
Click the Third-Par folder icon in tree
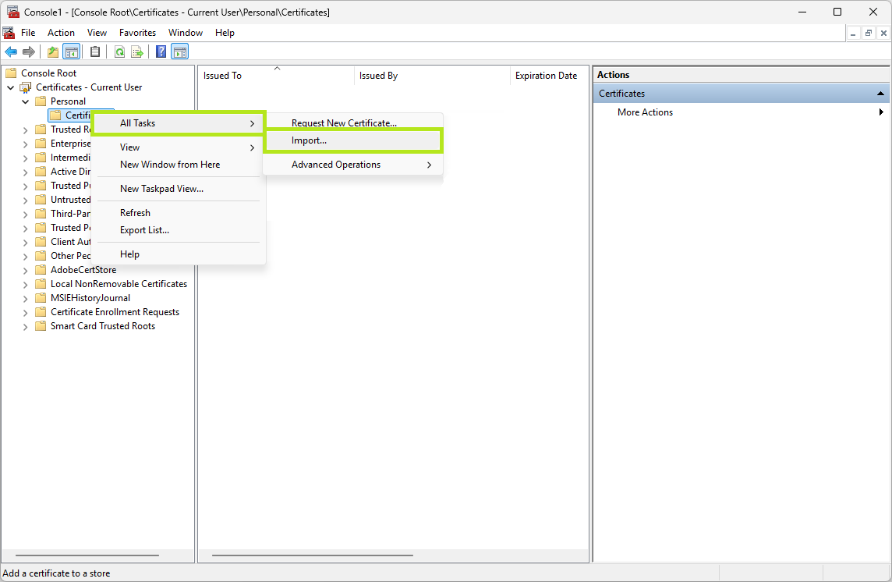point(41,214)
